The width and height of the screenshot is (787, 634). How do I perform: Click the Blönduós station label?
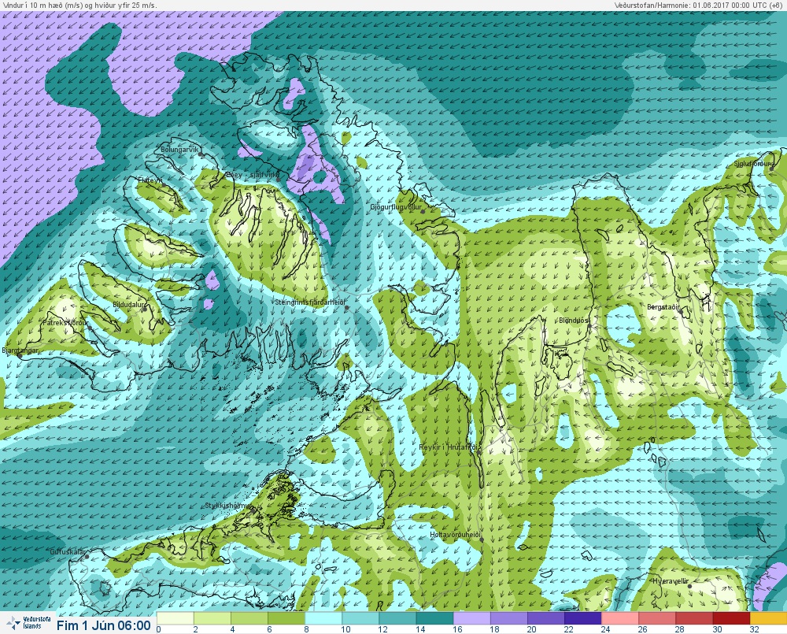tap(574, 321)
